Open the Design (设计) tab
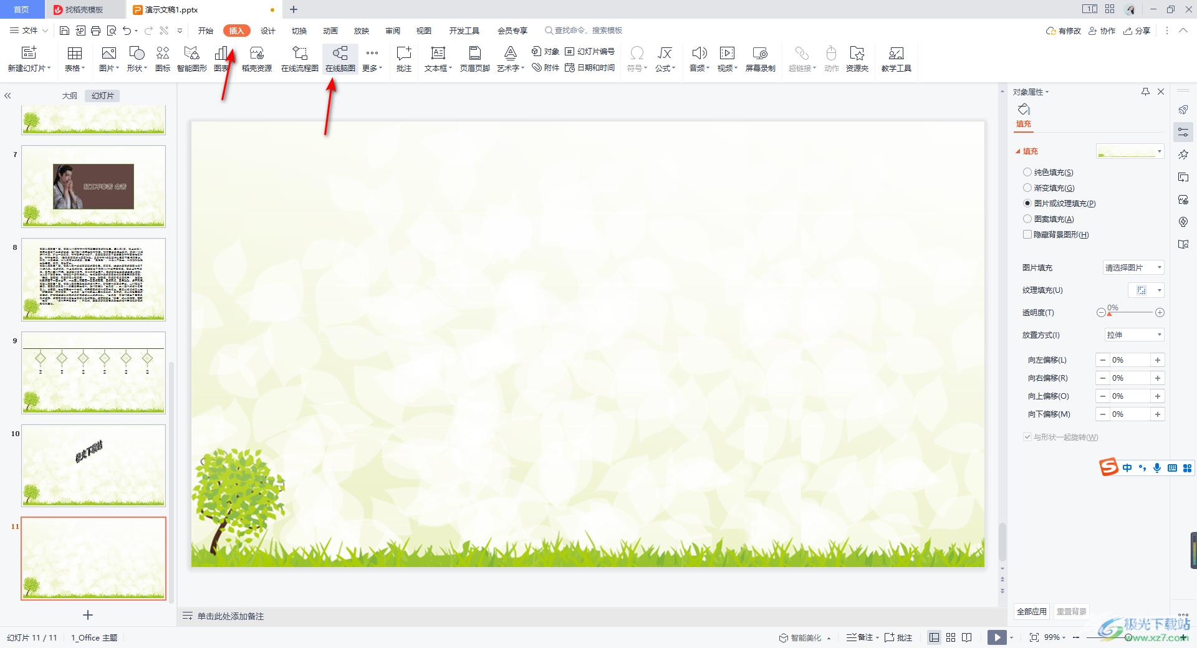1197x648 pixels. (268, 31)
